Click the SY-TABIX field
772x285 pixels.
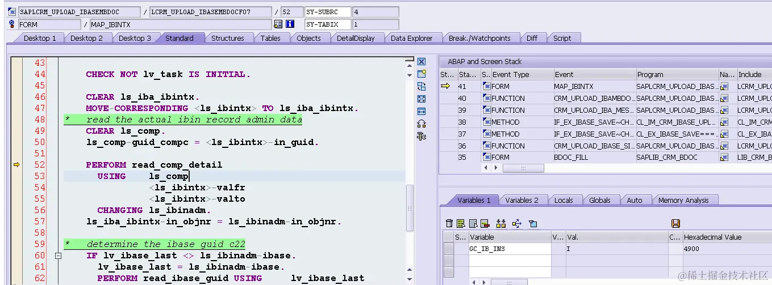[x=327, y=24]
